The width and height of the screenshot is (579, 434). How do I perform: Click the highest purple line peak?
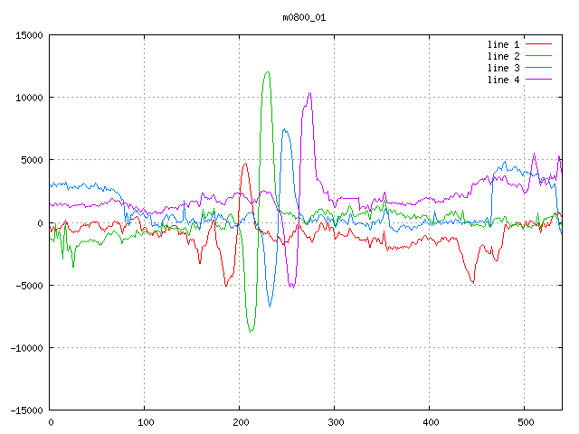(309, 93)
